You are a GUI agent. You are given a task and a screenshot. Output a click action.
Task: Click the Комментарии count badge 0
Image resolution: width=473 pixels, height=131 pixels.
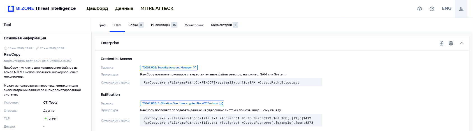click(x=236, y=25)
